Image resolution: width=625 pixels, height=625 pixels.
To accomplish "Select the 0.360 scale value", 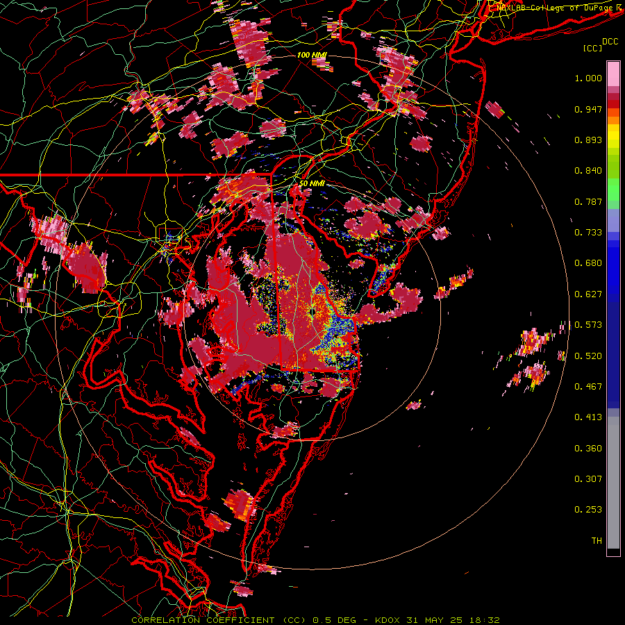I will coord(588,449).
